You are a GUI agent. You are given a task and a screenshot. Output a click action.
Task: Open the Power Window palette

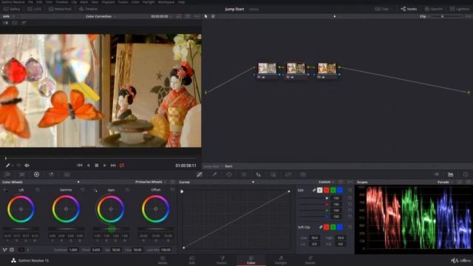click(x=229, y=174)
